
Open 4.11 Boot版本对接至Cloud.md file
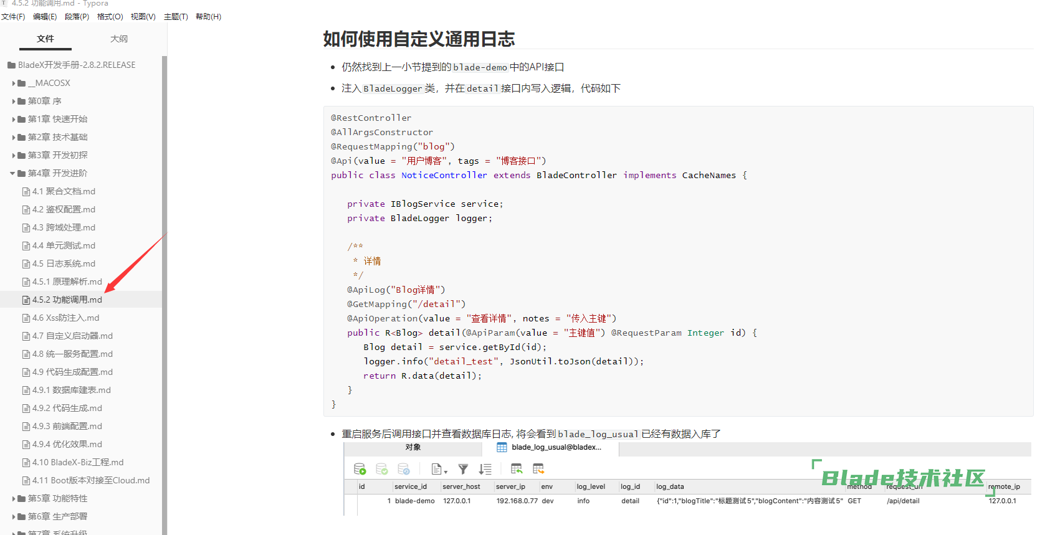(x=91, y=481)
